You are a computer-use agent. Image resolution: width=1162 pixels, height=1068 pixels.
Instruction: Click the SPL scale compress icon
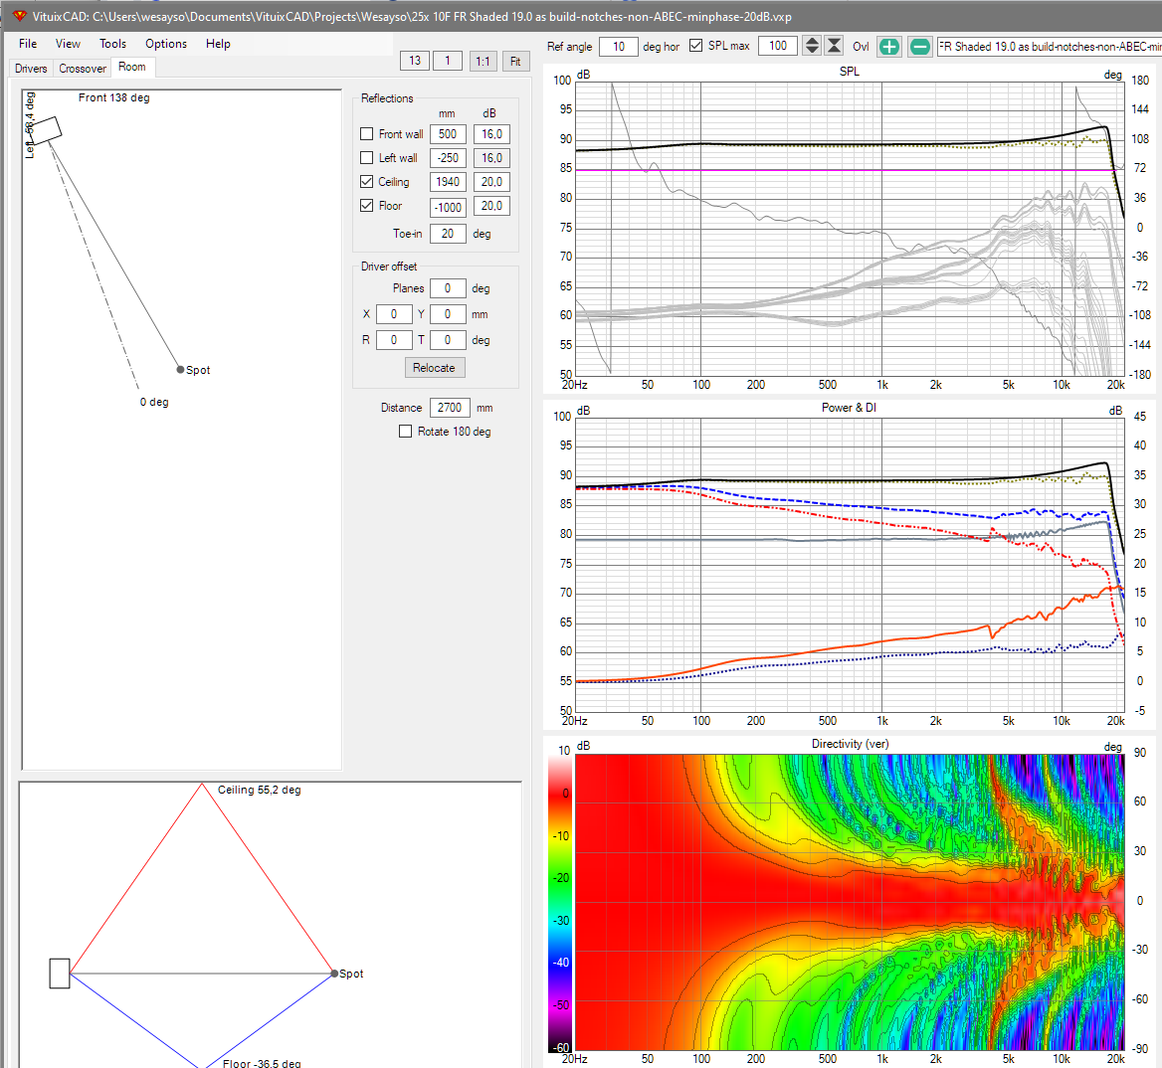point(834,46)
